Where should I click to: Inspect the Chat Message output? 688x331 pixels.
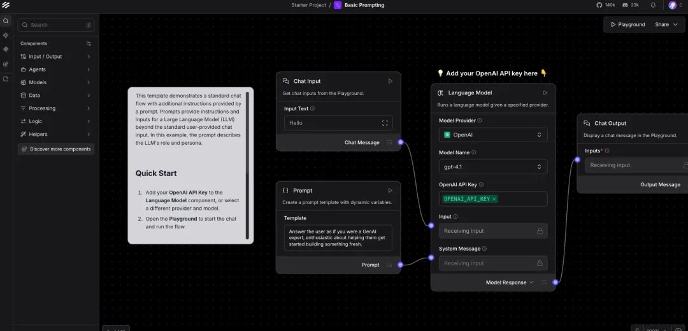click(389, 142)
